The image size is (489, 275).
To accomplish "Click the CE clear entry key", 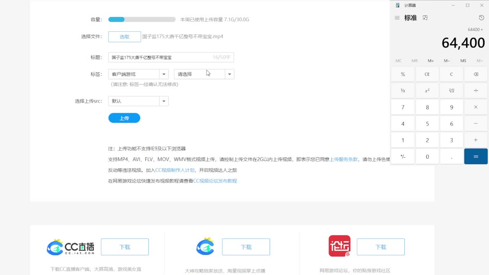I will [427, 74].
